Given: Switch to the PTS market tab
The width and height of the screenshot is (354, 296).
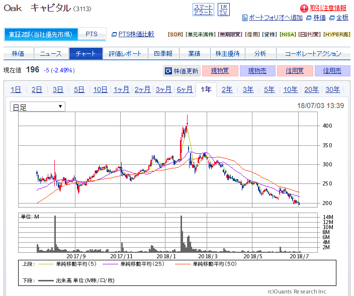Looking at the screenshot, I should tap(92, 34).
